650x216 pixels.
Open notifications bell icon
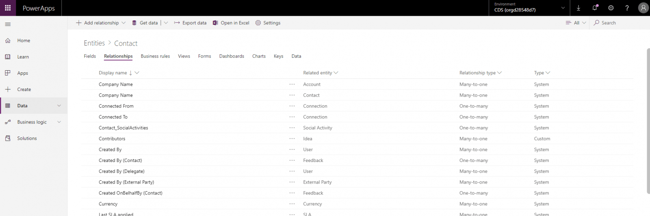(595, 8)
